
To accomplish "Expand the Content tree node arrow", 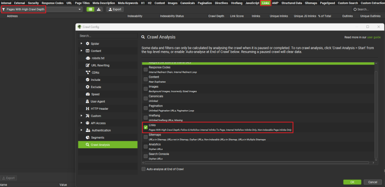I will click(x=81, y=51).
